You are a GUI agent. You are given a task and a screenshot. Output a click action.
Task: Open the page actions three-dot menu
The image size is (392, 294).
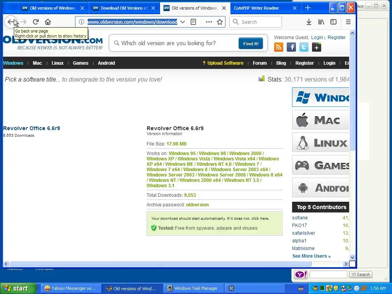tap(209, 22)
